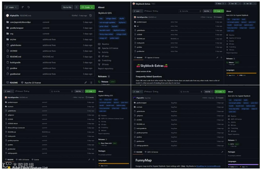The image size is (261, 170).
Task: Expand main branch dropdown in FunnyMap repo
Action: point(138,91)
